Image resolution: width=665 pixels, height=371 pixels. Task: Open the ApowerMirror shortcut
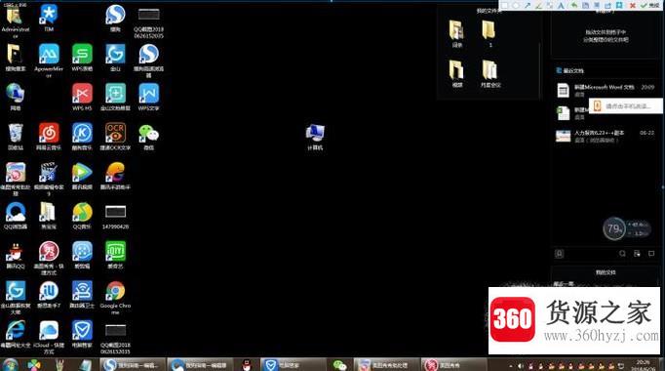(49, 60)
